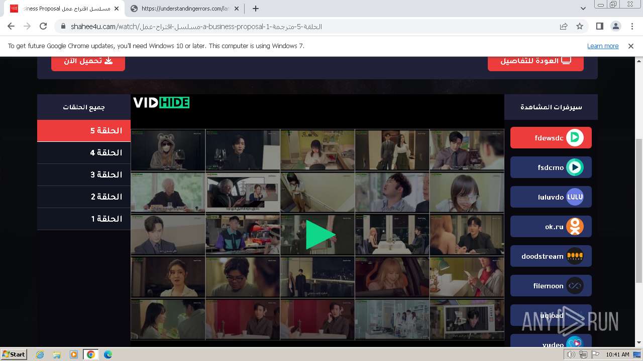Open File Explorer from taskbar
Image resolution: width=643 pixels, height=361 pixels.
pyautogui.click(x=57, y=354)
